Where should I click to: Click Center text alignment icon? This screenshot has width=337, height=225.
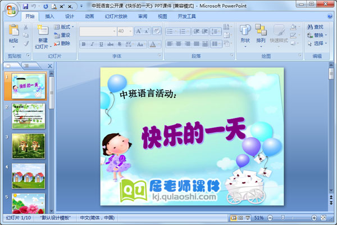[179, 44]
